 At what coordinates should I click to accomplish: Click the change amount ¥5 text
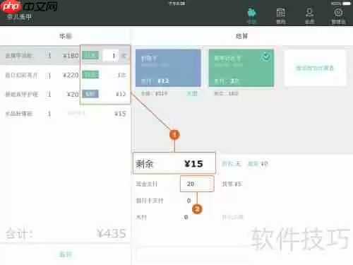[232, 184]
